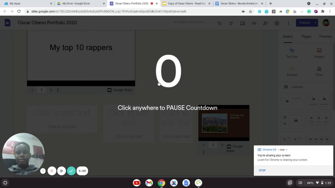Switch to Pages tab
Viewport: 335px width, 188px height.
pos(306,37)
